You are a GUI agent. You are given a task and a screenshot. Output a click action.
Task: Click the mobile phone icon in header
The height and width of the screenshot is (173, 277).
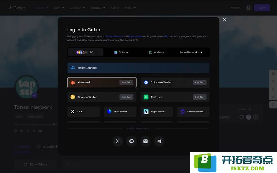(248, 8)
